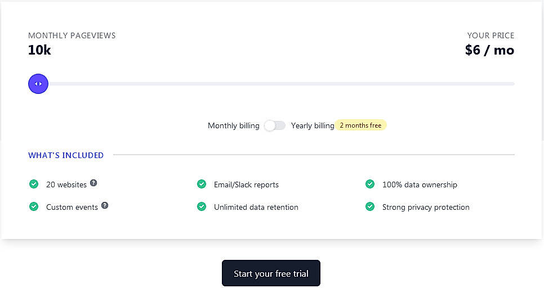Click green checkmark beside Unlimited data retention
Screen dimensions: 544x288
click(x=202, y=206)
